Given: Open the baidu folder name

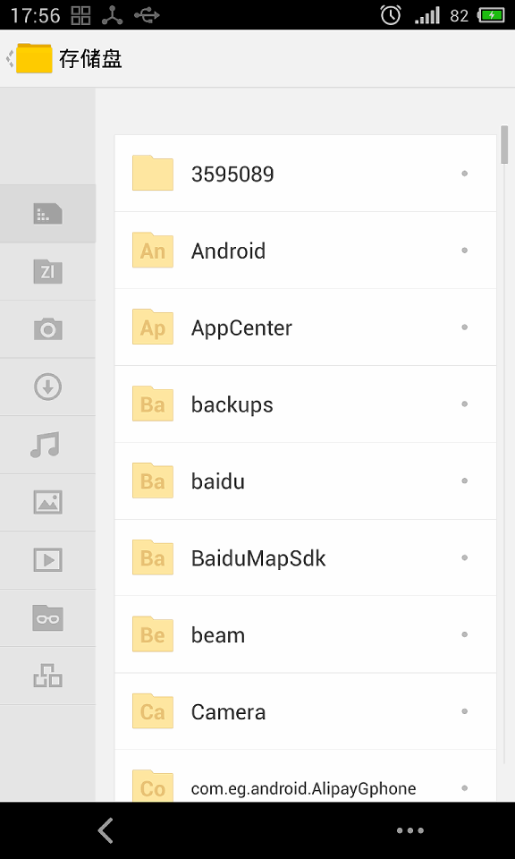Looking at the screenshot, I should pos(218,481).
